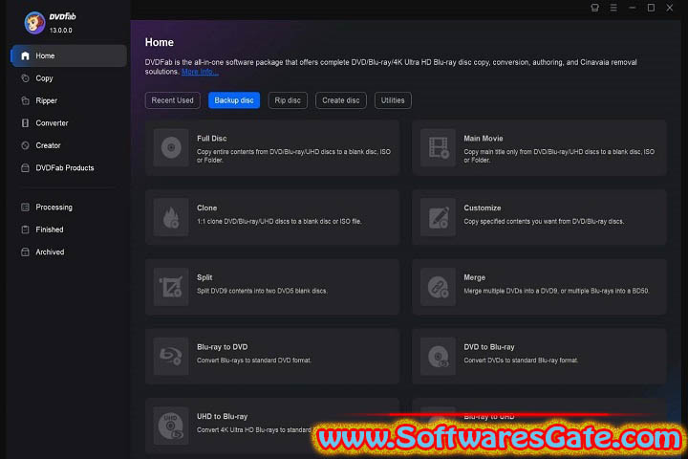Click the Merge link icon

click(x=438, y=287)
